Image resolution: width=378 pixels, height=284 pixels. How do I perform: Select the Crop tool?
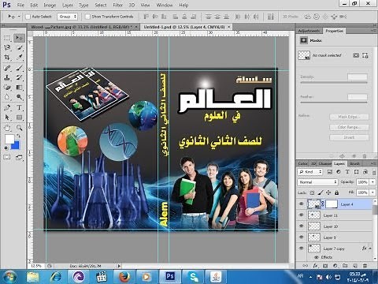7,58
